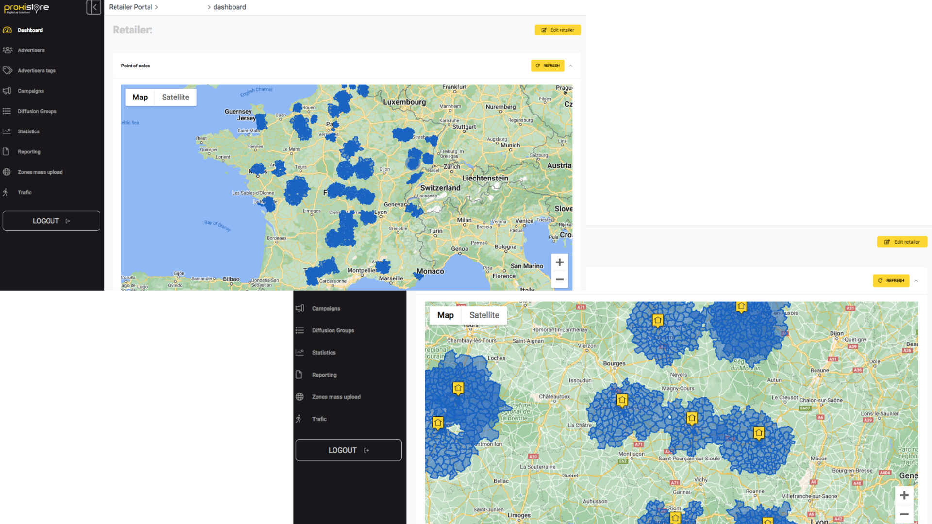Switch the map to Satellite view
The image size is (932, 524).
(175, 97)
